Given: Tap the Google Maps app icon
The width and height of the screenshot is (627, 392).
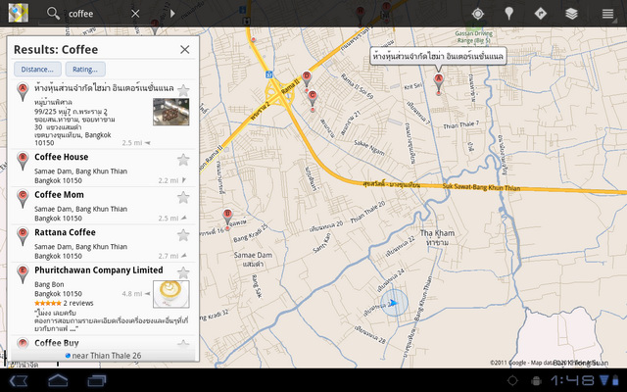Looking at the screenshot, I should click(x=19, y=13).
